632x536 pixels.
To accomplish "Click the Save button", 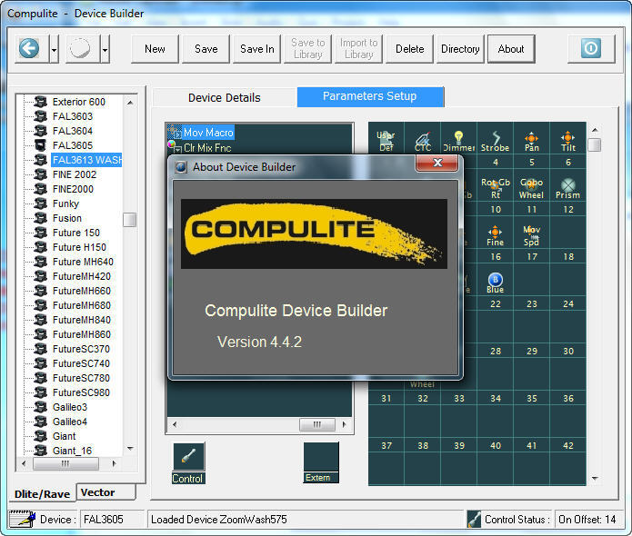I will point(206,49).
